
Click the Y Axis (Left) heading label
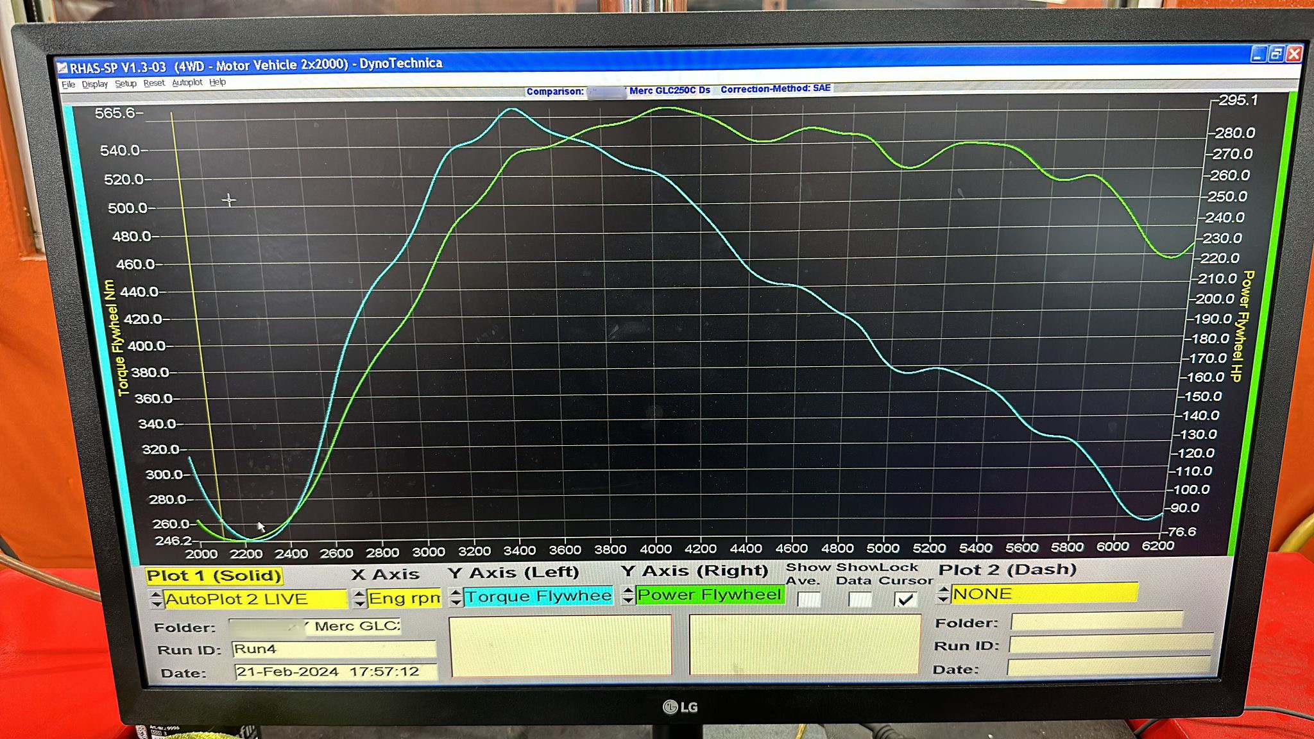point(513,572)
